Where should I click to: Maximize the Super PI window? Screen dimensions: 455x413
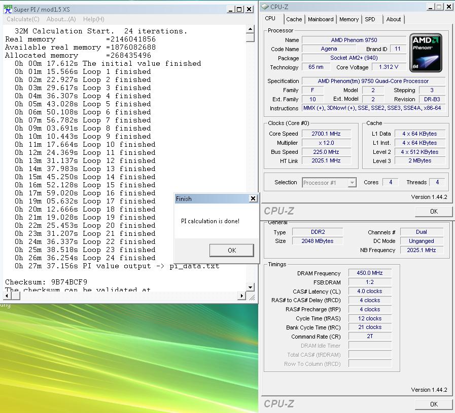(239, 9)
